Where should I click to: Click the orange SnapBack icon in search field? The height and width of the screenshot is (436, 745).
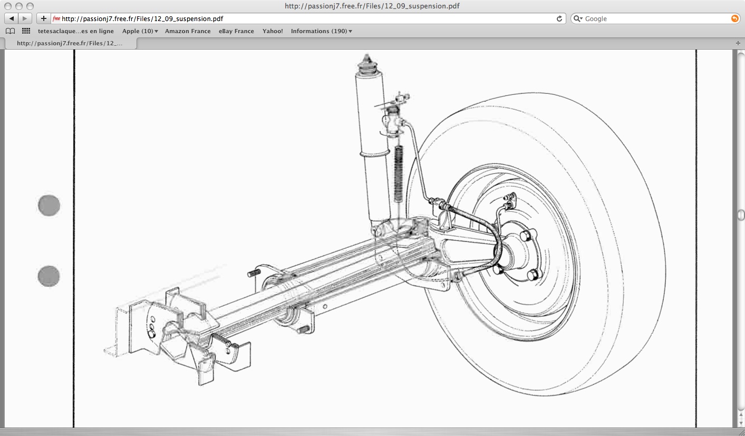734,18
